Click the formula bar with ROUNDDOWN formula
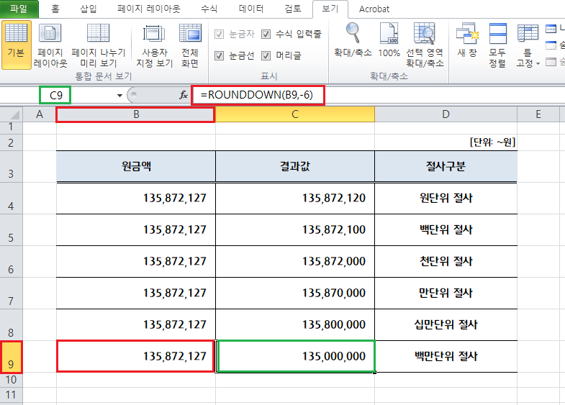The width and height of the screenshot is (565, 405). tap(258, 95)
